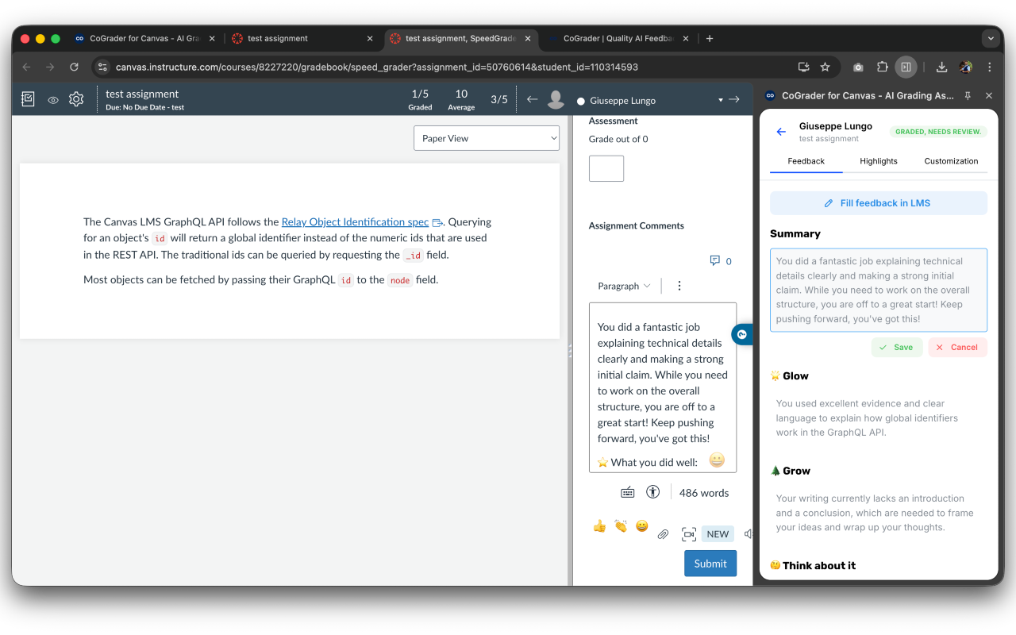
Task: Expand the tab search dropdown arrow
Action: 989,38
